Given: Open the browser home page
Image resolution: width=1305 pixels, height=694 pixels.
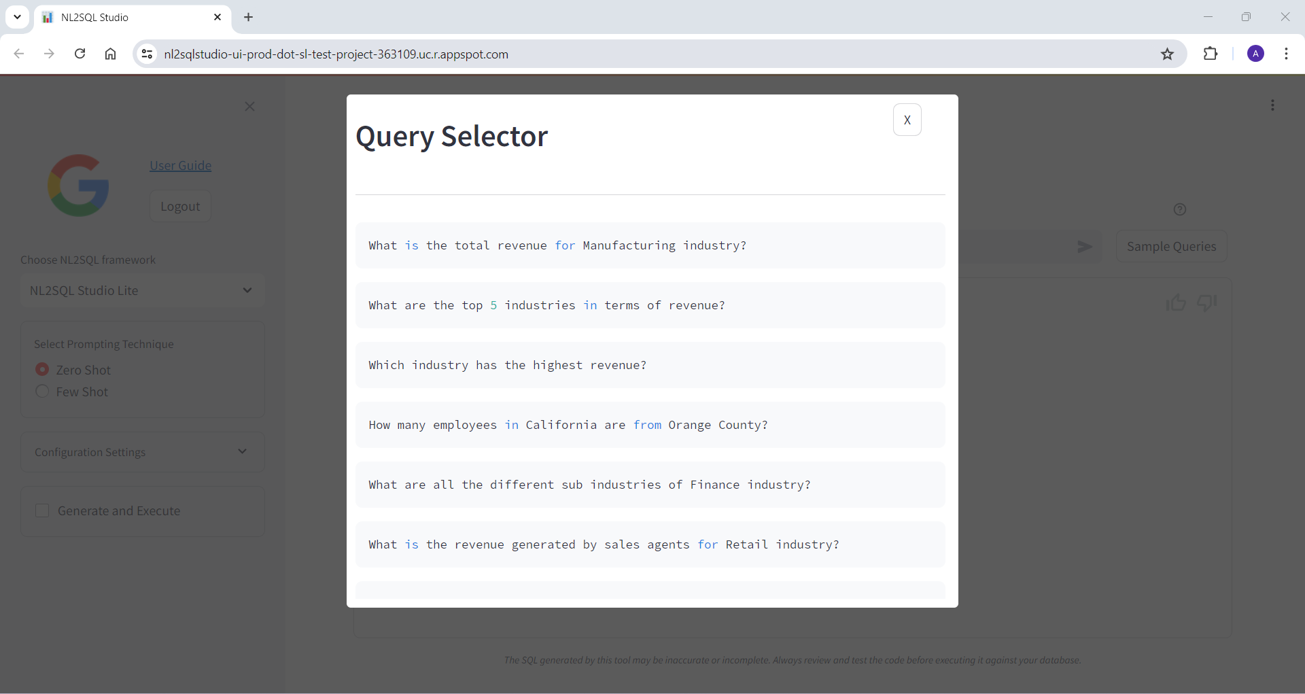Looking at the screenshot, I should (110, 54).
